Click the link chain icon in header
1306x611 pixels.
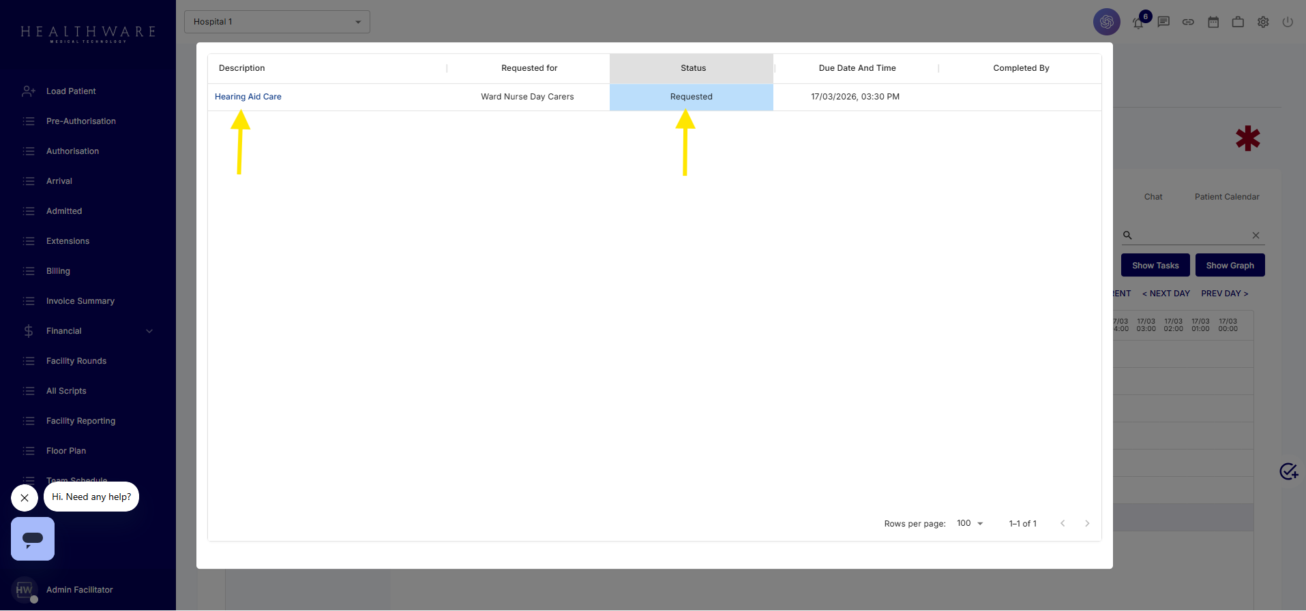[x=1188, y=22]
